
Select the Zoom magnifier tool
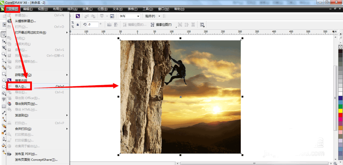[3, 54]
